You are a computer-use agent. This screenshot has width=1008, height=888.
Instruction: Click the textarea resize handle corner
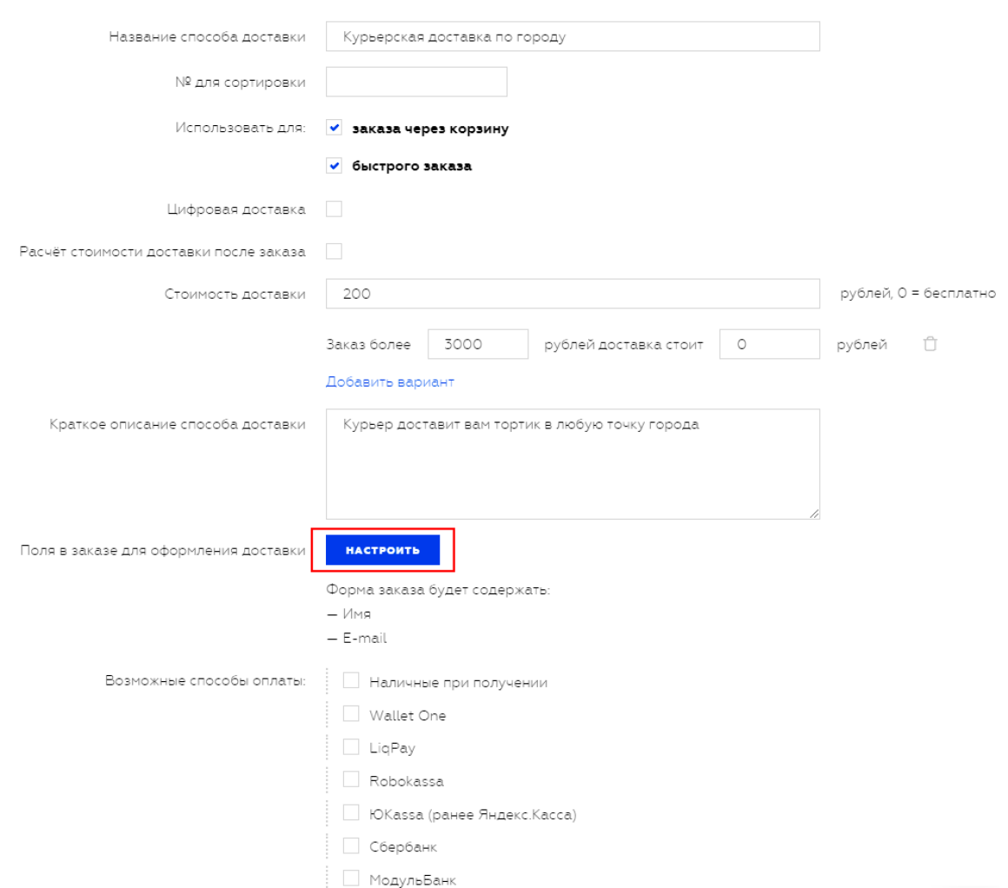pyautogui.click(x=814, y=514)
